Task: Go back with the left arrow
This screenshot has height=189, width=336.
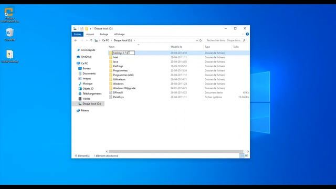Action: click(76, 40)
